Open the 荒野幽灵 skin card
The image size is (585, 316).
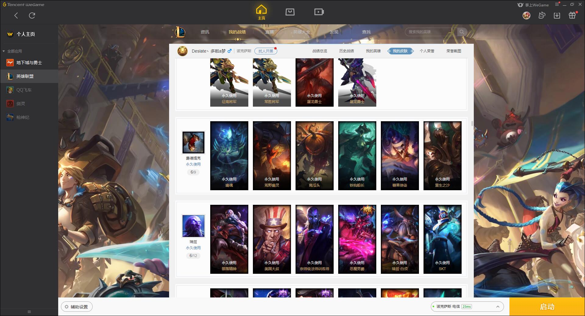tap(272, 156)
